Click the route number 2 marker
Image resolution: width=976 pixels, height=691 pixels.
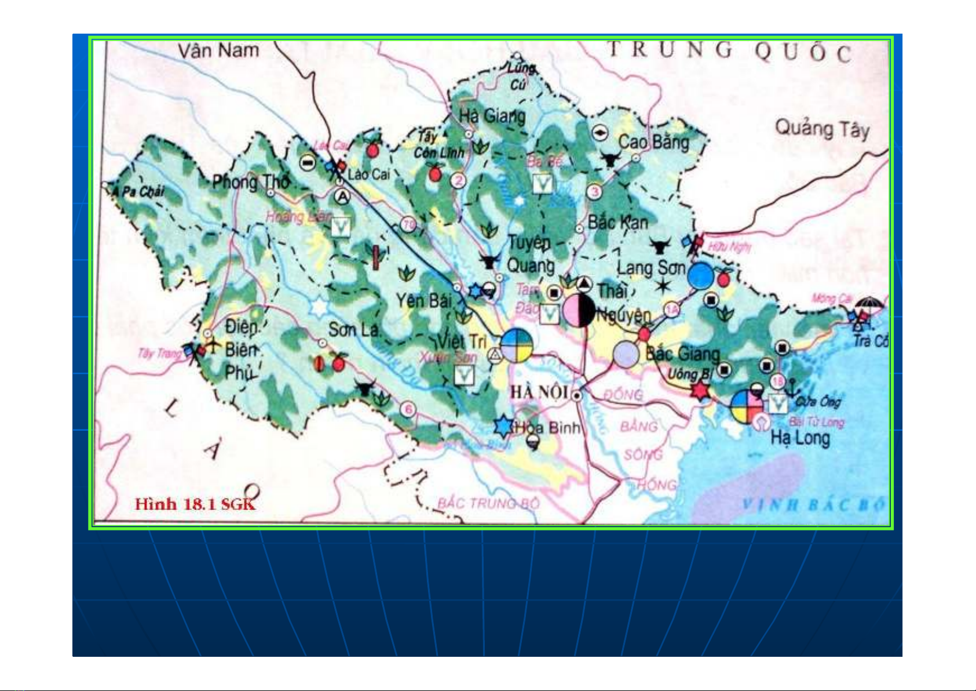(x=458, y=181)
